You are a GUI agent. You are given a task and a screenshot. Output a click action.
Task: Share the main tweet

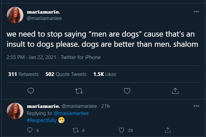pos(175,91)
